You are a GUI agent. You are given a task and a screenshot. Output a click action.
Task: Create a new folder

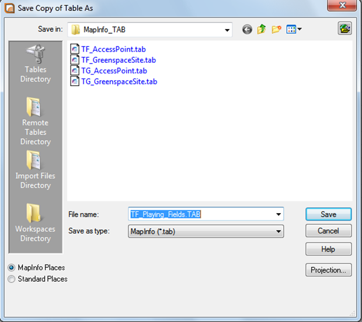[276, 30]
